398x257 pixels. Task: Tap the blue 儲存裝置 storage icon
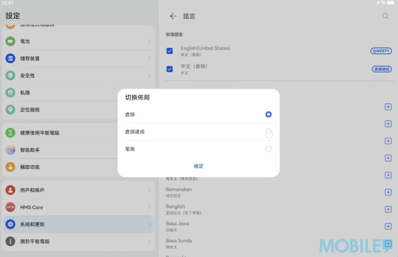pyautogui.click(x=10, y=58)
